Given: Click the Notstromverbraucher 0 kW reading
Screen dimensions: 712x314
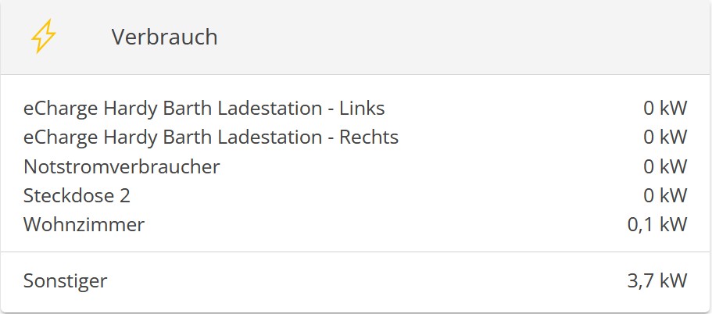Looking at the screenshot, I should click(665, 166).
